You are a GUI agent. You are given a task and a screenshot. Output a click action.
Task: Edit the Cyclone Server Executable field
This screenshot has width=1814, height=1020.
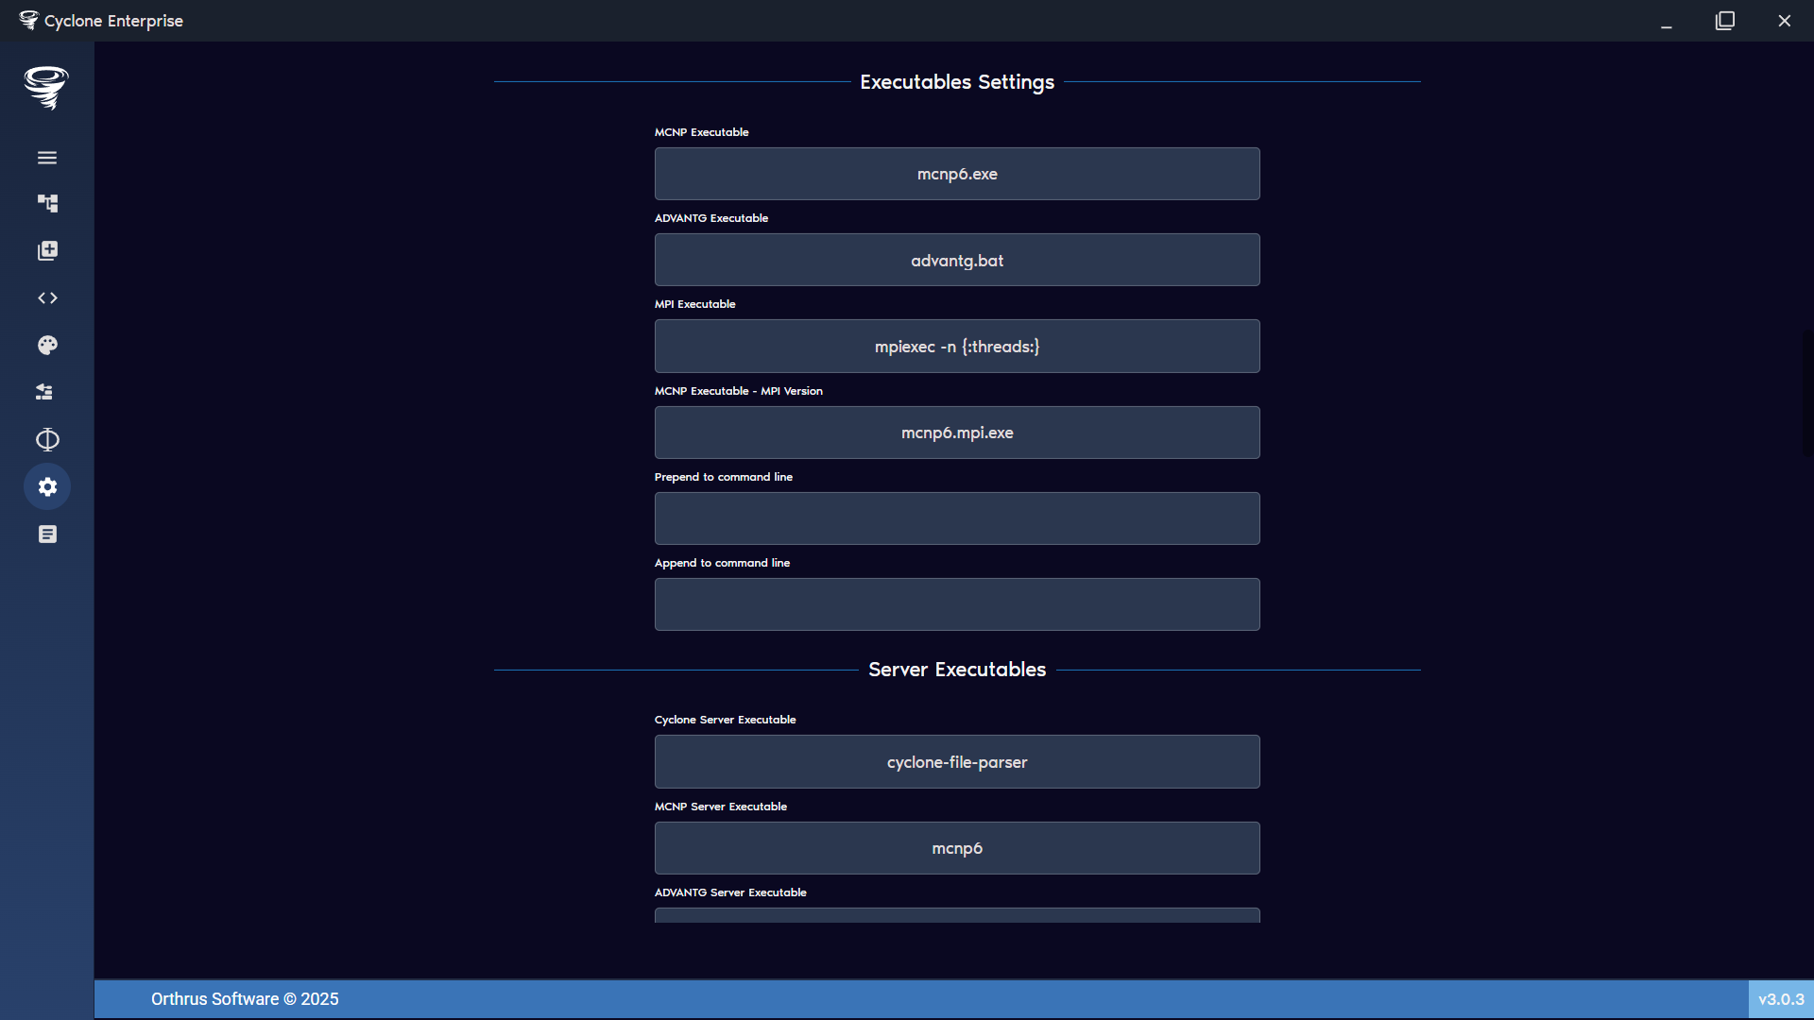[956, 761]
